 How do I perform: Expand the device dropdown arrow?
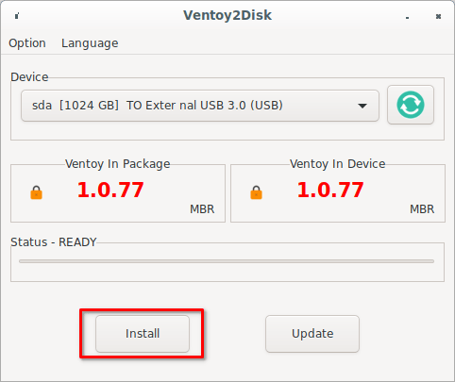click(x=362, y=106)
